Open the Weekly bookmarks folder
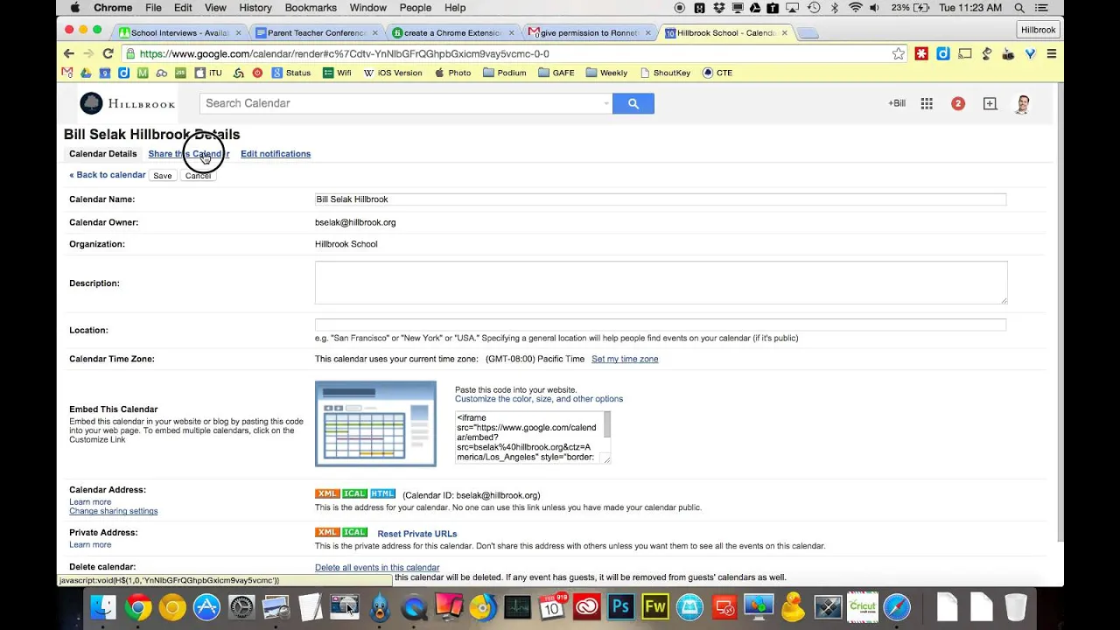1120x630 pixels. coord(606,73)
